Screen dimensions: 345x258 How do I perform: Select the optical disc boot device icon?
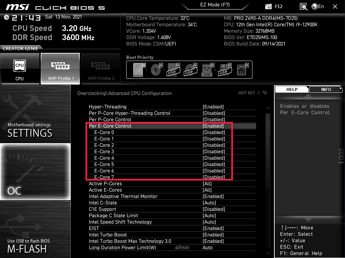click(x=155, y=70)
